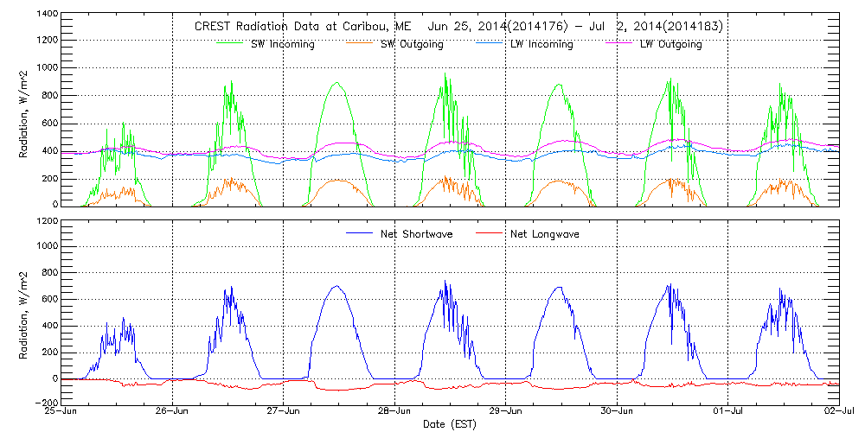Viewport: 865px width, 432px height.
Task: Select the 26-Jun date tick label
Action: (x=173, y=413)
